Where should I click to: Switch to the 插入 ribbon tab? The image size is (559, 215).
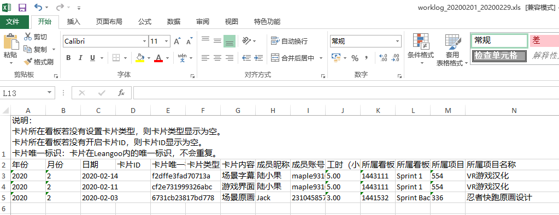tap(74, 22)
